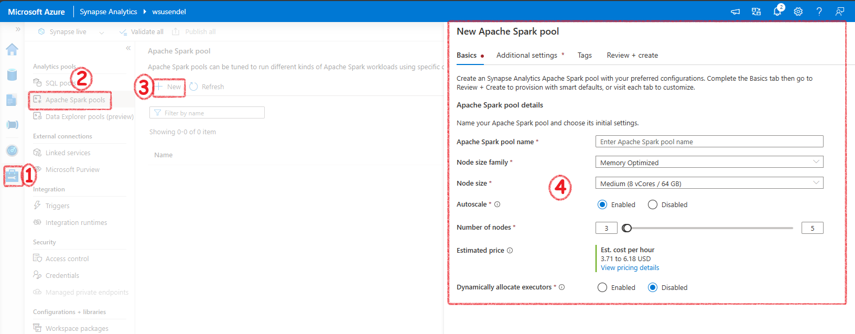Image resolution: width=855 pixels, height=334 pixels.
Task: Refresh the Apache Spark pool list
Action: (207, 87)
